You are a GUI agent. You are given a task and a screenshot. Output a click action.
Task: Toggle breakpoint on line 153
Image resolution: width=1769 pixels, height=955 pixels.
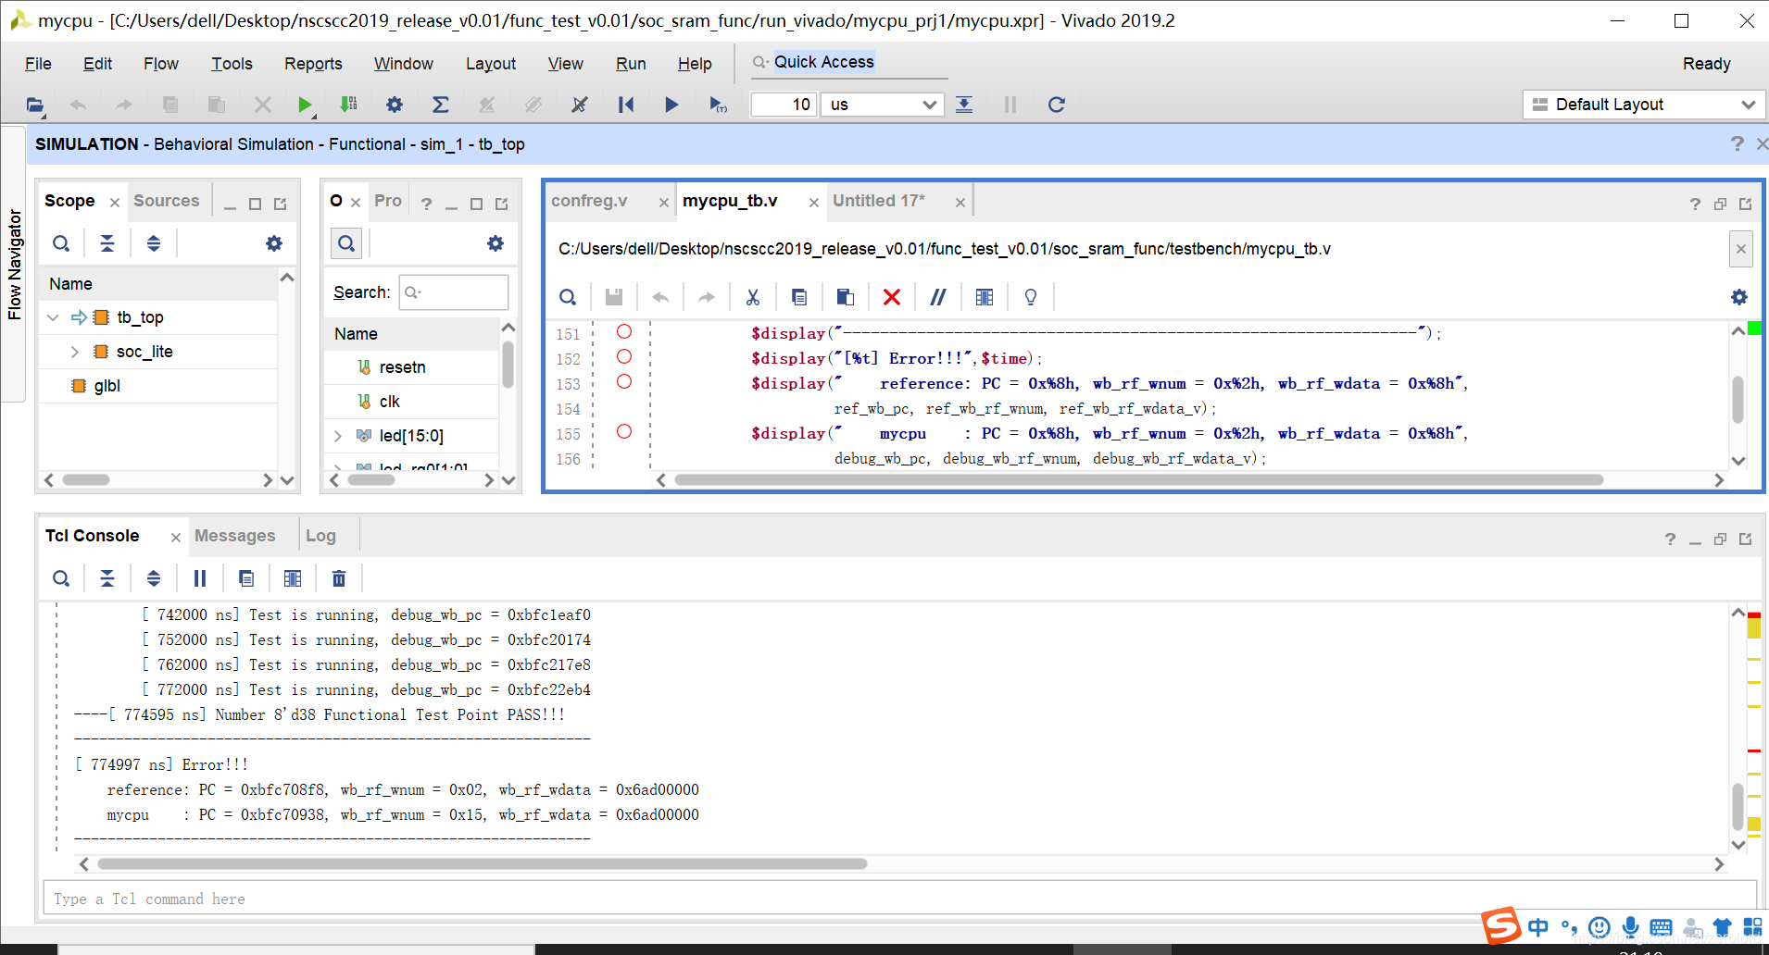(x=624, y=381)
